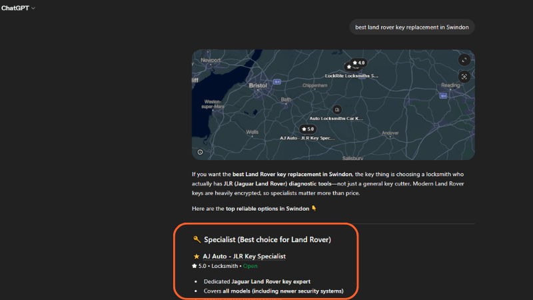Screen dimensions: 533x300
Task: Click Reading on the map
Action: coord(450,85)
